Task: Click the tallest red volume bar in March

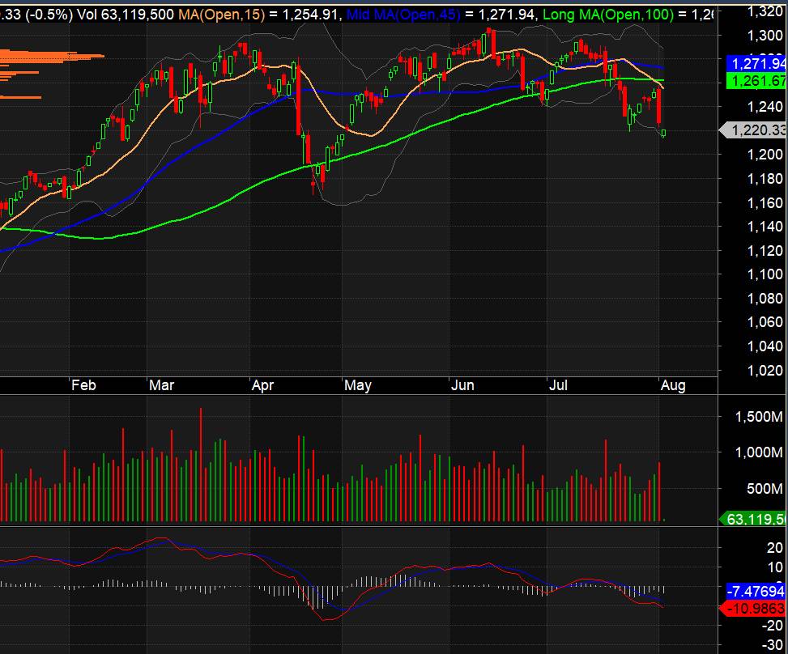Action: 201,465
